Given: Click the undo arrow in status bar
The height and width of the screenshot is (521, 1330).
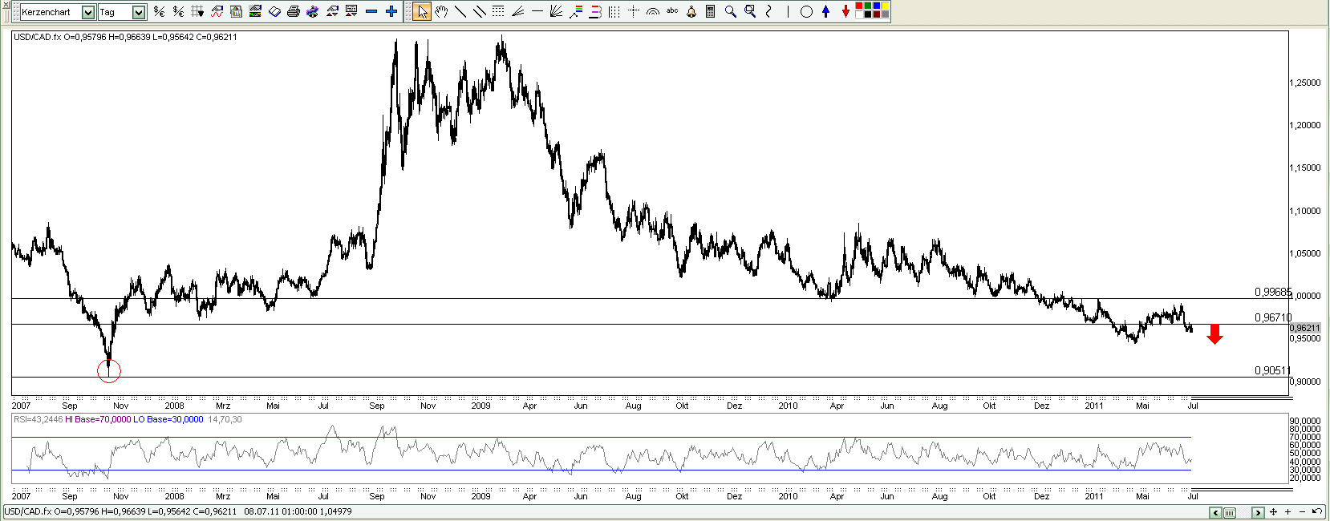Looking at the screenshot, I should (x=1317, y=511).
